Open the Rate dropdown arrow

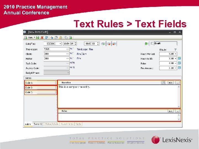tap(176, 63)
